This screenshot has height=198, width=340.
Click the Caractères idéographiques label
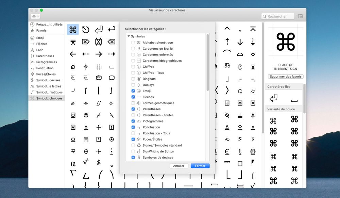pos(162,61)
